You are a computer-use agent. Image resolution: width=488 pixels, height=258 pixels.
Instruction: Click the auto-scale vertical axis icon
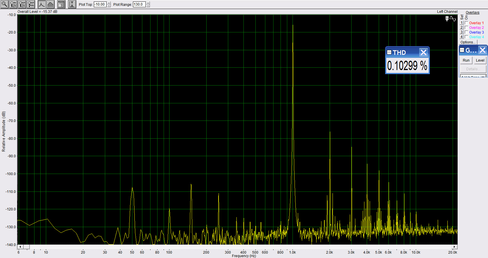tap(72, 4)
